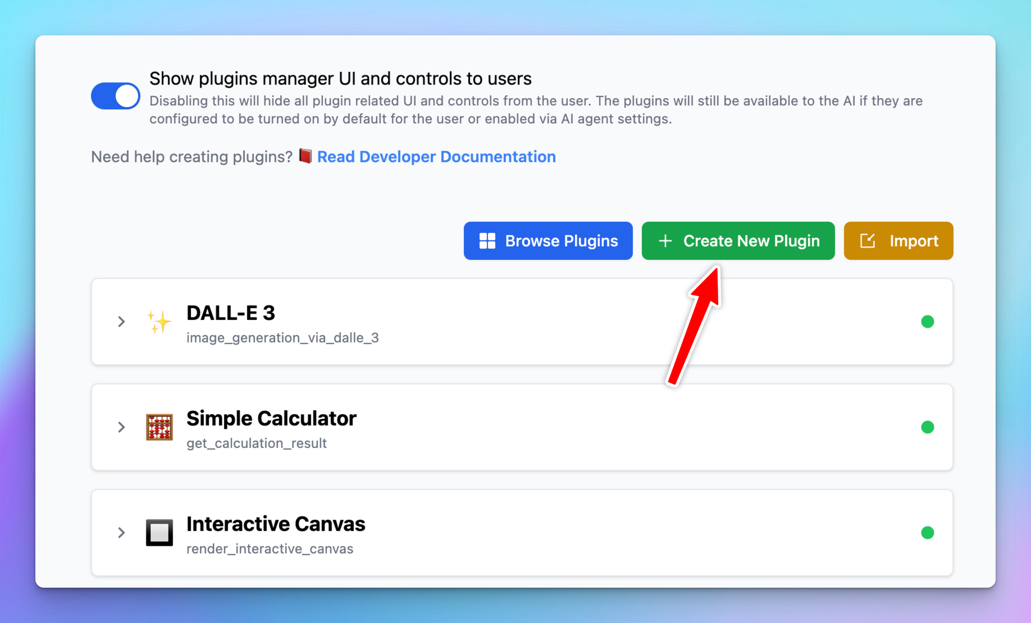The image size is (1031, 623).
Task: Import a plugin using the Import button
Action: [x=898, y=241]
